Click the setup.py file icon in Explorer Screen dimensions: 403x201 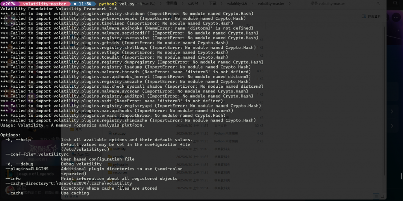pyautogui.click(x=110, y=133)
